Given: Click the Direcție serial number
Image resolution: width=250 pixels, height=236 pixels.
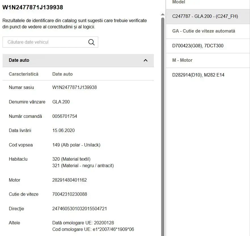Looking at the screenshot, I should (79, 209).
